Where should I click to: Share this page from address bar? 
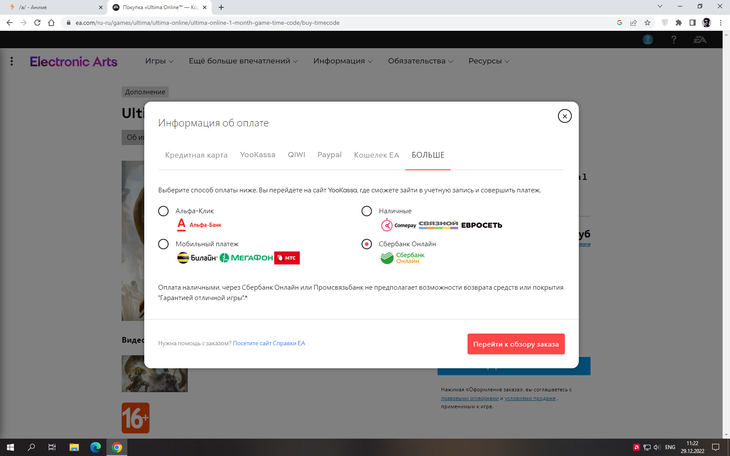pos(634,23)
